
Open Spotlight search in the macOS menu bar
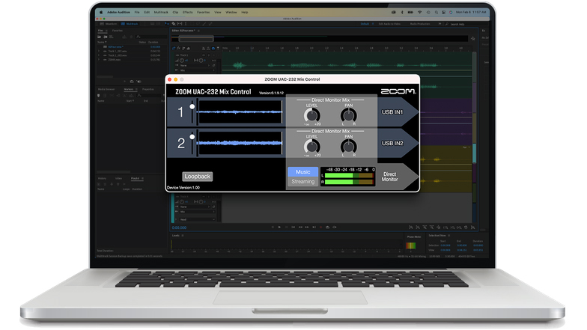[437, 12]
